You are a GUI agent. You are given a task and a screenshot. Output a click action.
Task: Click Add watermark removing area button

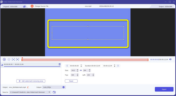click(x=31, y=81)
